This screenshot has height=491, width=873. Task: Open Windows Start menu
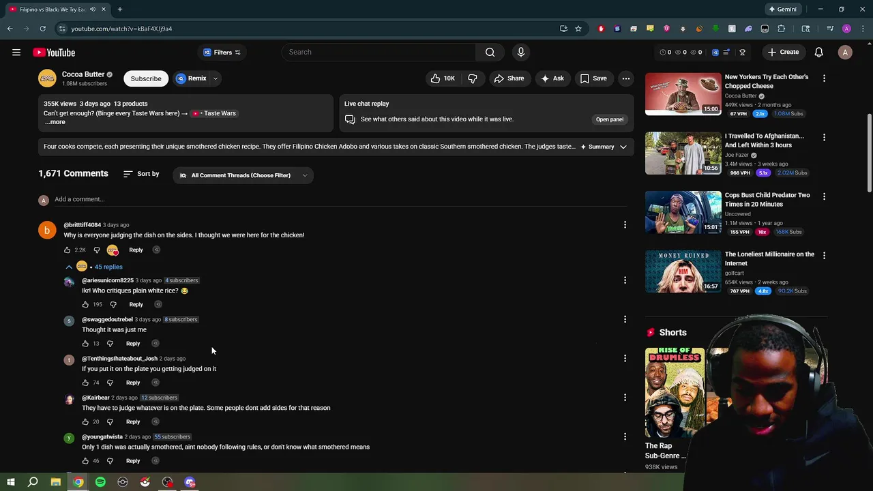pos(11,482)
